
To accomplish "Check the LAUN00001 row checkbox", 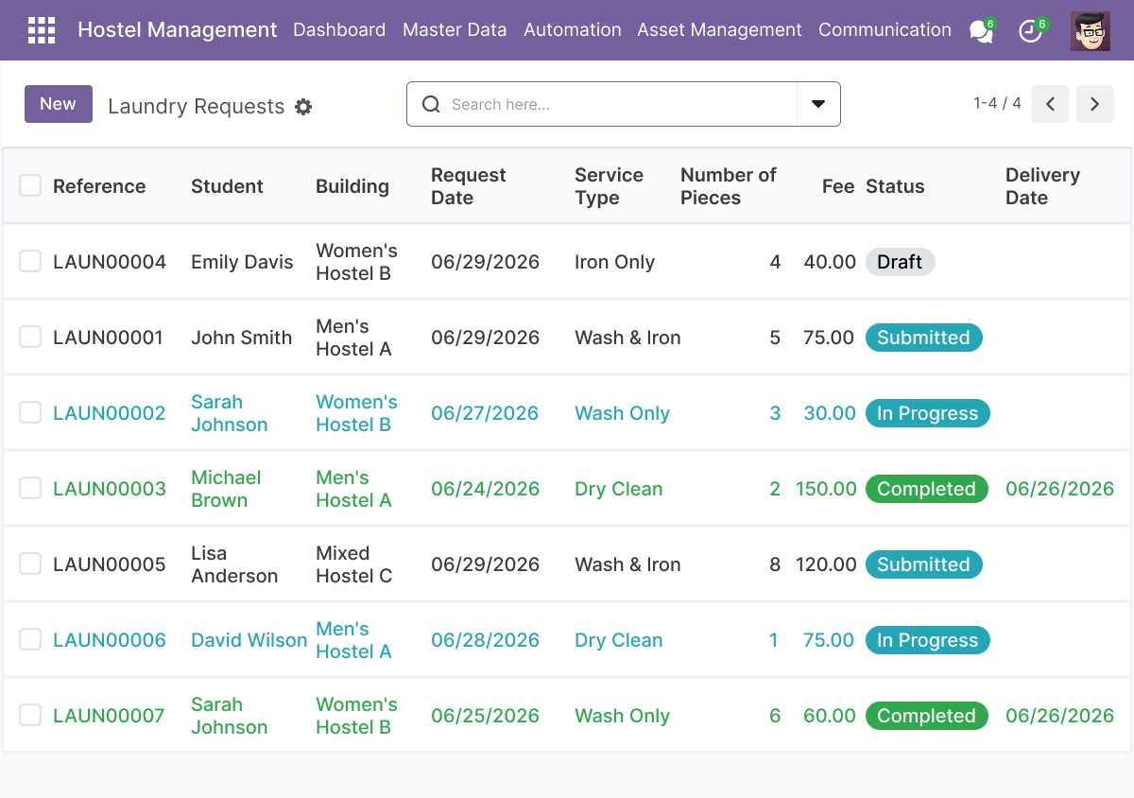I will (x=30, y=337).
